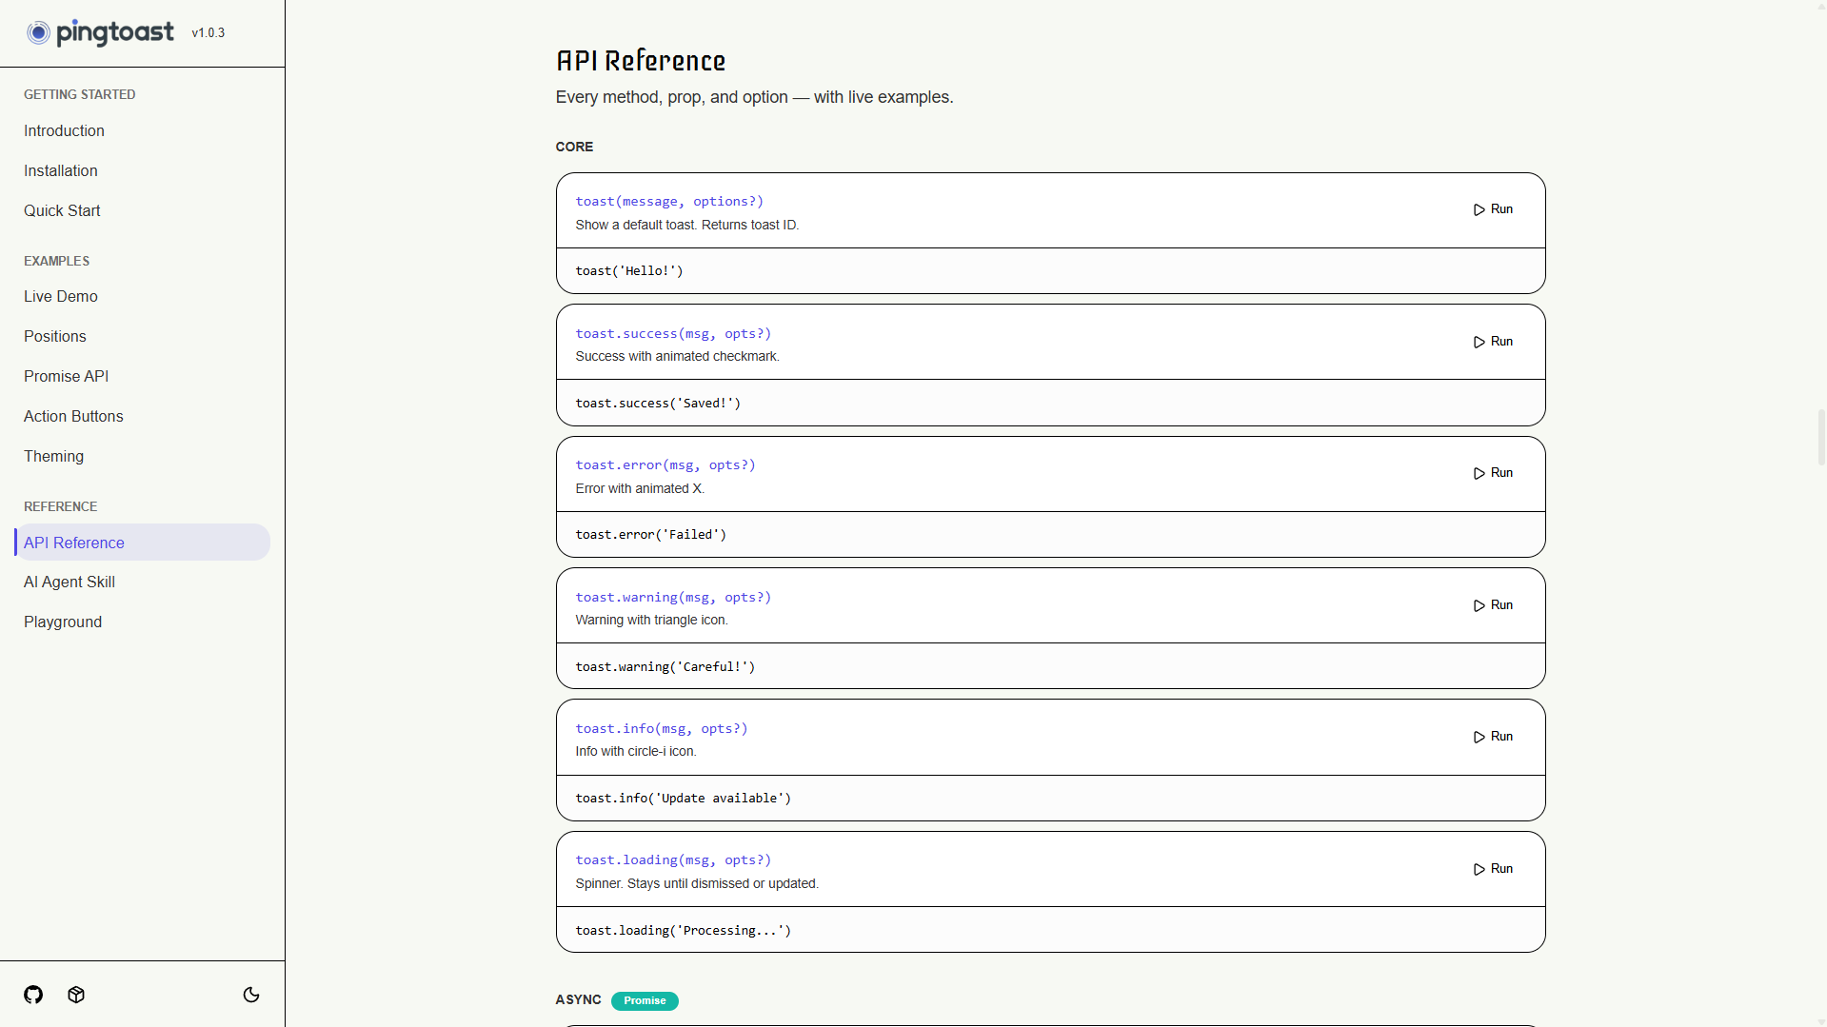The image size is (1827, 1027).
Task: Click the toast.loading(msg, opts?) signature
Action: [673, 860]
